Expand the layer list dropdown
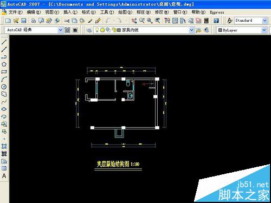The width and height of the screenshot is (271, 203). coord(191,30)
